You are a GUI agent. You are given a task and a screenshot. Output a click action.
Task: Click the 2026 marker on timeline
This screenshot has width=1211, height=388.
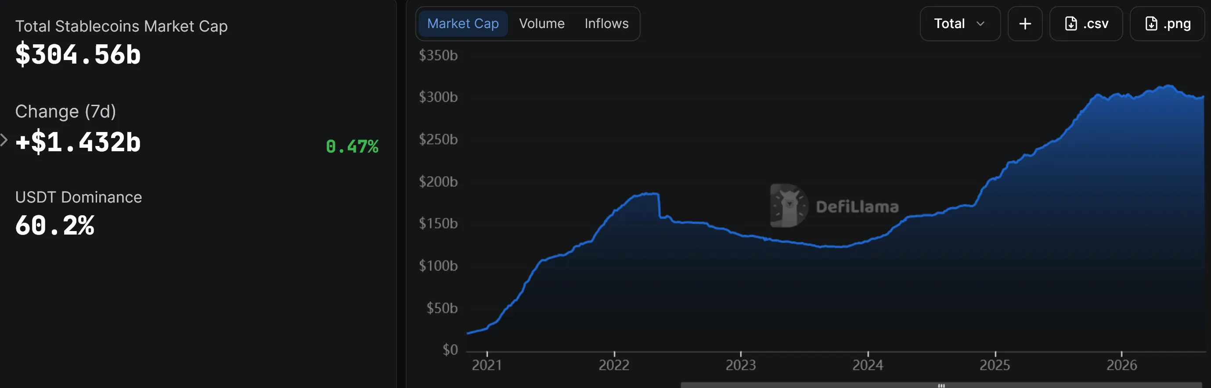[1121, 364]
